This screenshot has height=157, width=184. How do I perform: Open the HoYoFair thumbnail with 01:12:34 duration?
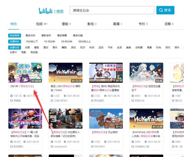pyautogui.click(x=65, y=73)
